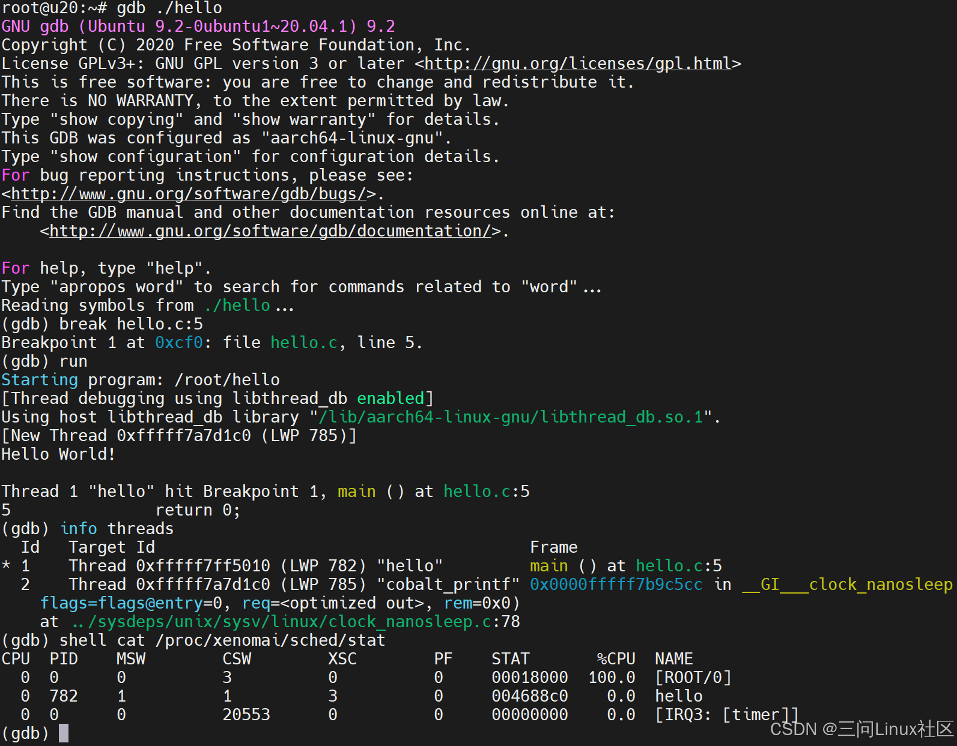This screenshot has width=957, height=746.
Task: Click the 'Hello World!' output line
Action: 58,454
